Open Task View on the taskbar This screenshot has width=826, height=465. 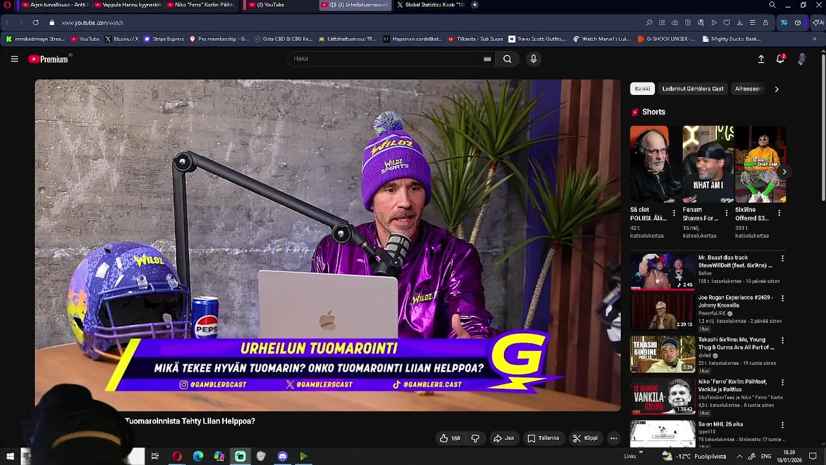155,457
